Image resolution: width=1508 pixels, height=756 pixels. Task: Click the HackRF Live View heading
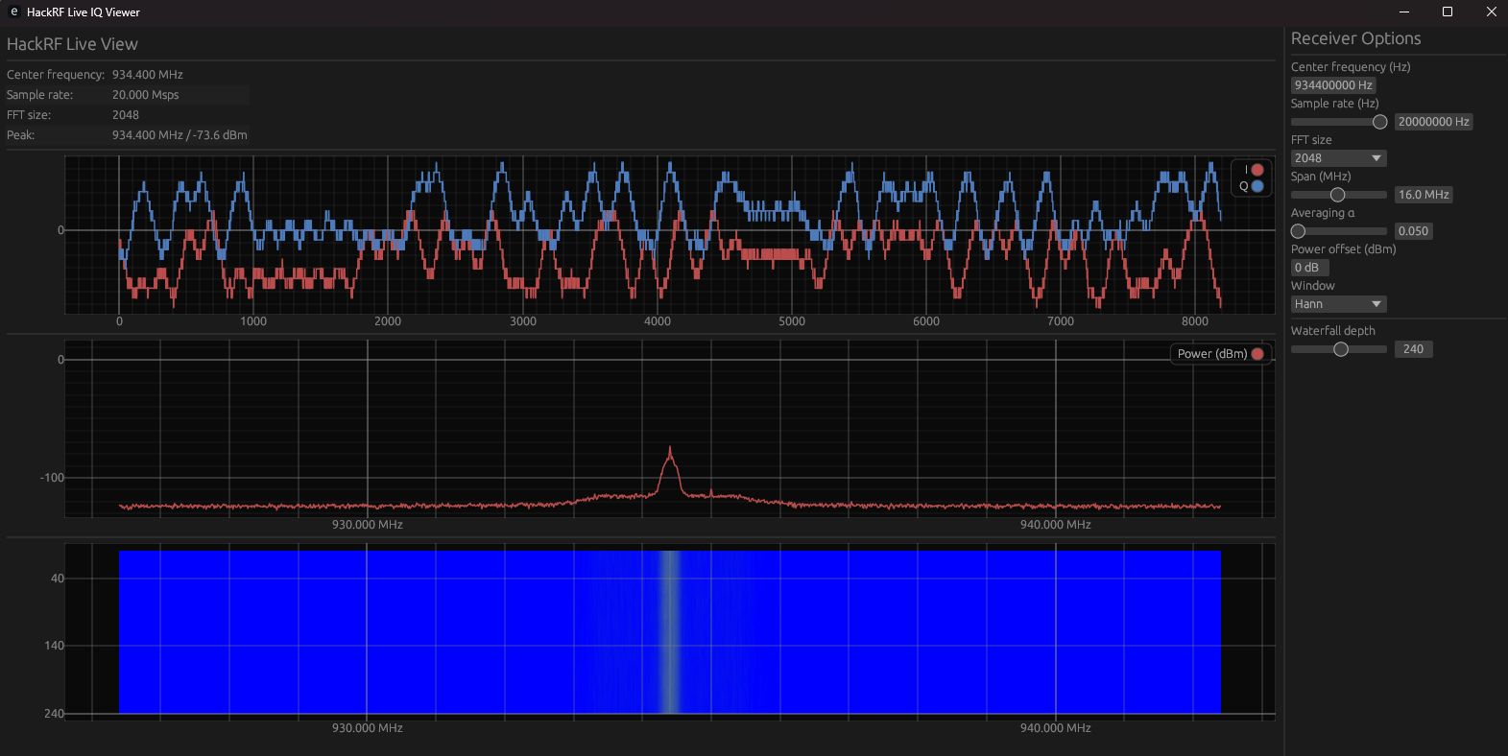tap(72, 44)
